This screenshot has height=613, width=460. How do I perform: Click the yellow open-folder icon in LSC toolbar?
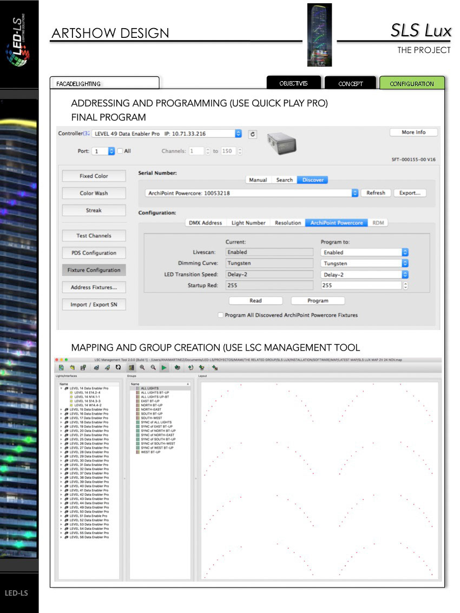pos(72,367)
